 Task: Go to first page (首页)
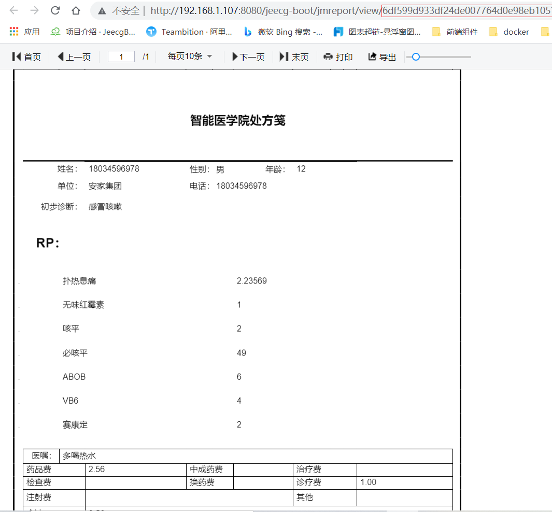(26, 56)
